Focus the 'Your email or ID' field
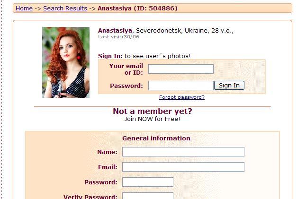Screen dimensions: 297x199 [x=180, y=69]
